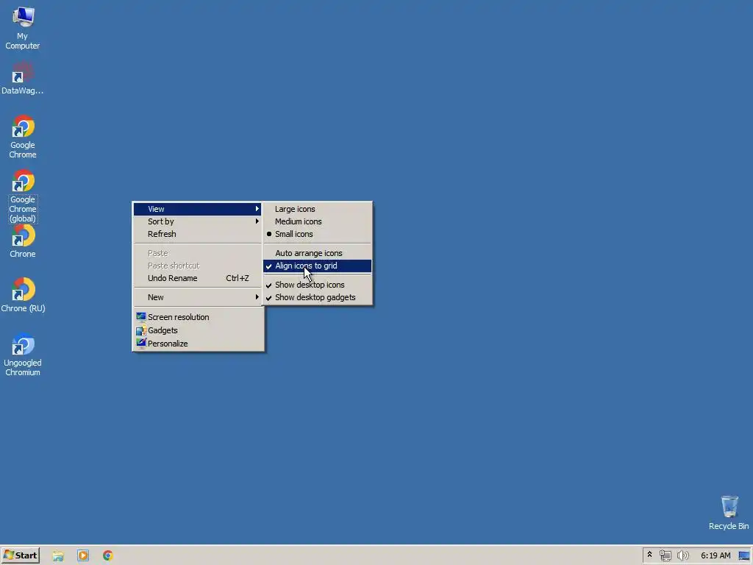
Task: Open Gadgets from context menu
Action: point(197,330)
